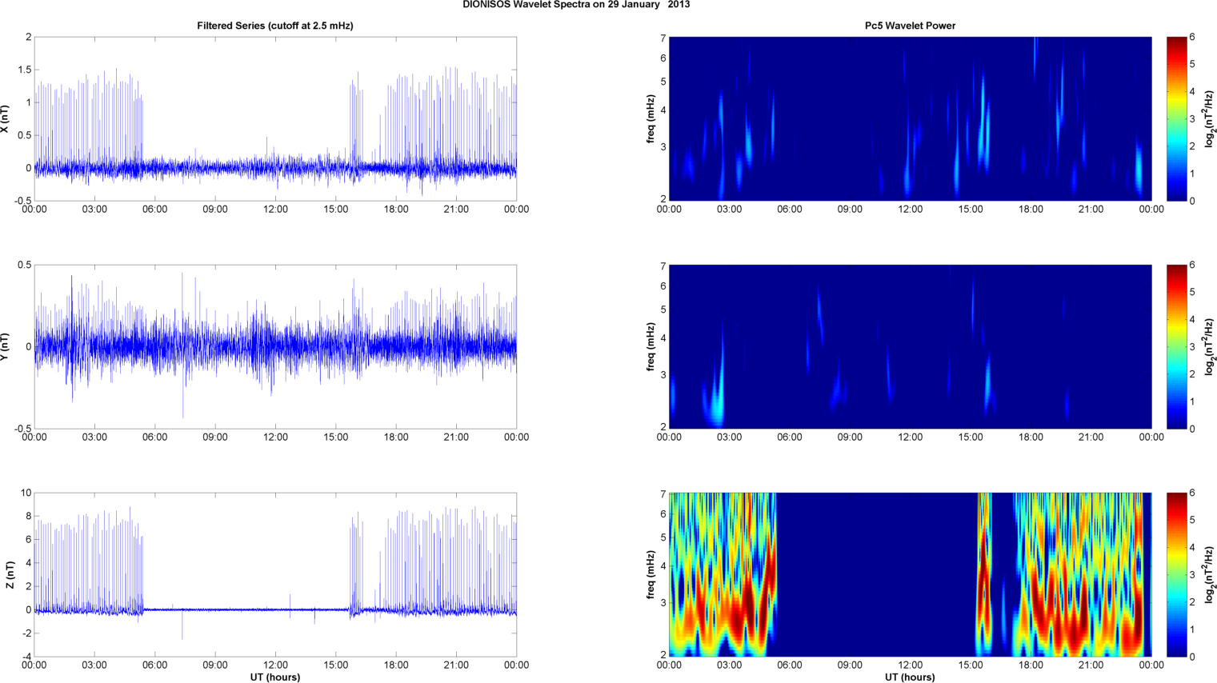Click the '-0.5' tick on the X (nT) axis
Screen dimensions: 1217x683
(x=23, y=201)
